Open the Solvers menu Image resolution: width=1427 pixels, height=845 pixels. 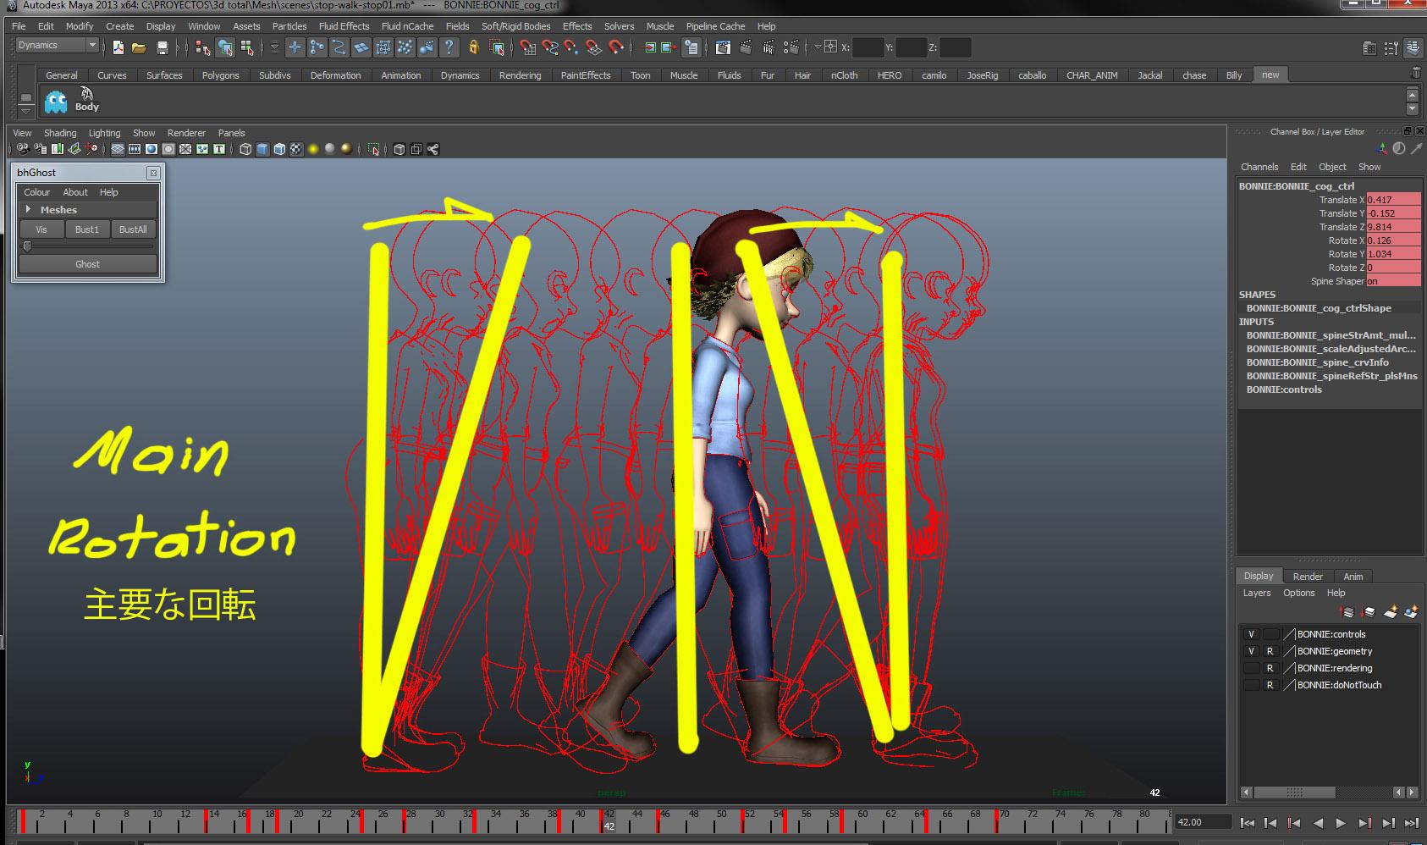click(619, 26)
